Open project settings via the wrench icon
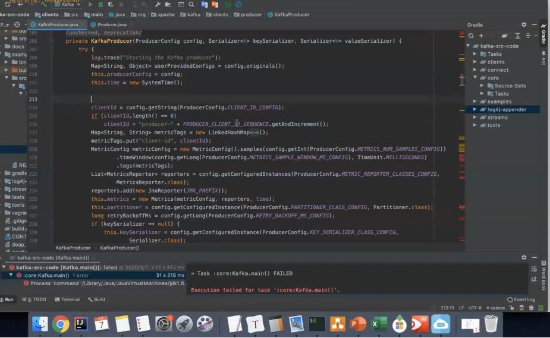The height and width of the screenshot is (338, 550). click(158, 4)
